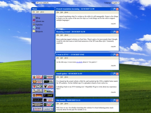
Task: Open File menu in Site launch window
Action: point(58,104)
